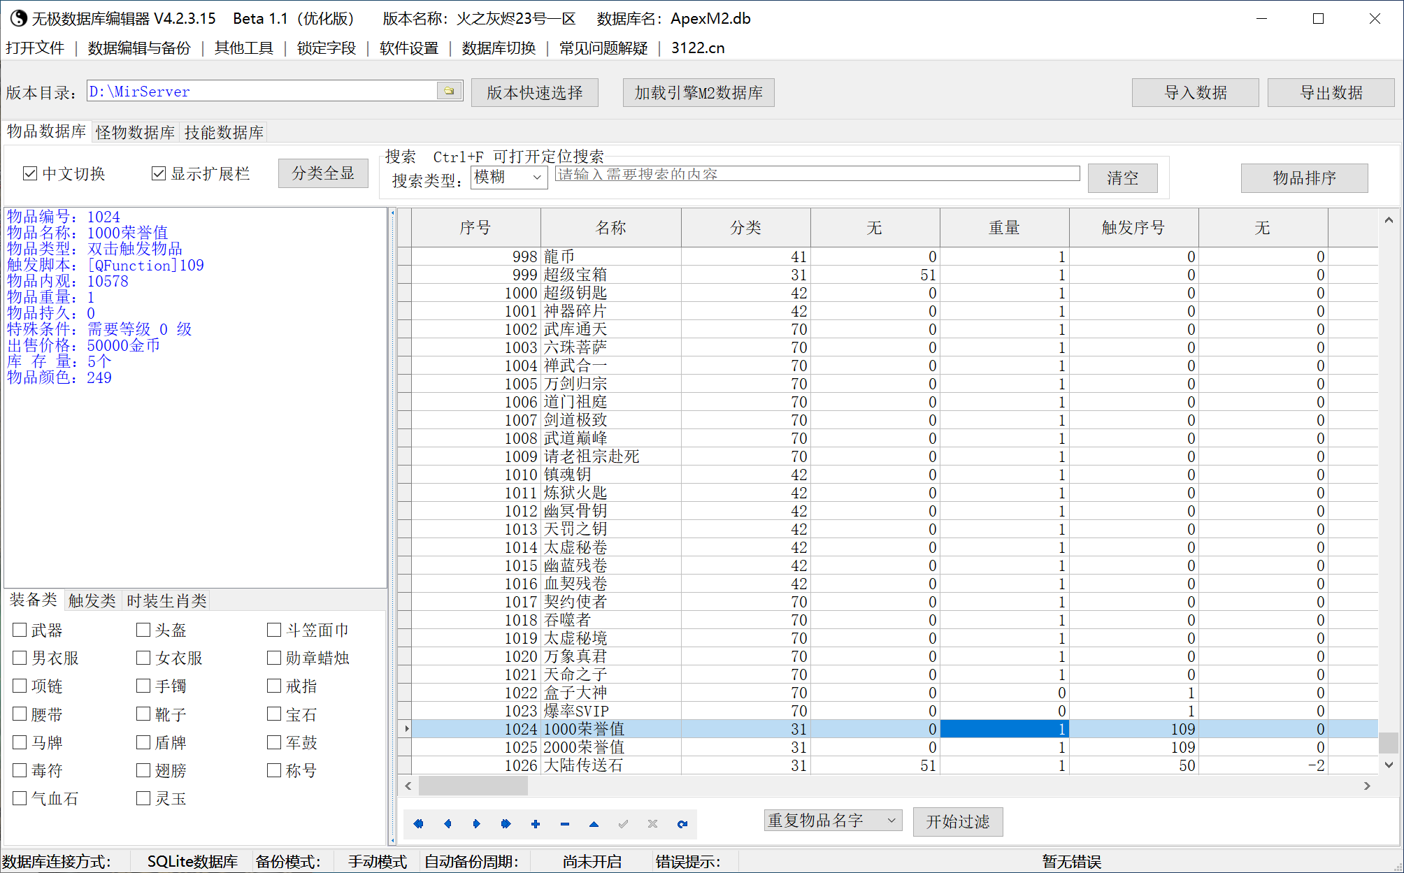The image size is (1404, 873).
Task: Open the 搜索类型 模糊 dropdown
Action: pyautogui.click(x=509, y=178)
